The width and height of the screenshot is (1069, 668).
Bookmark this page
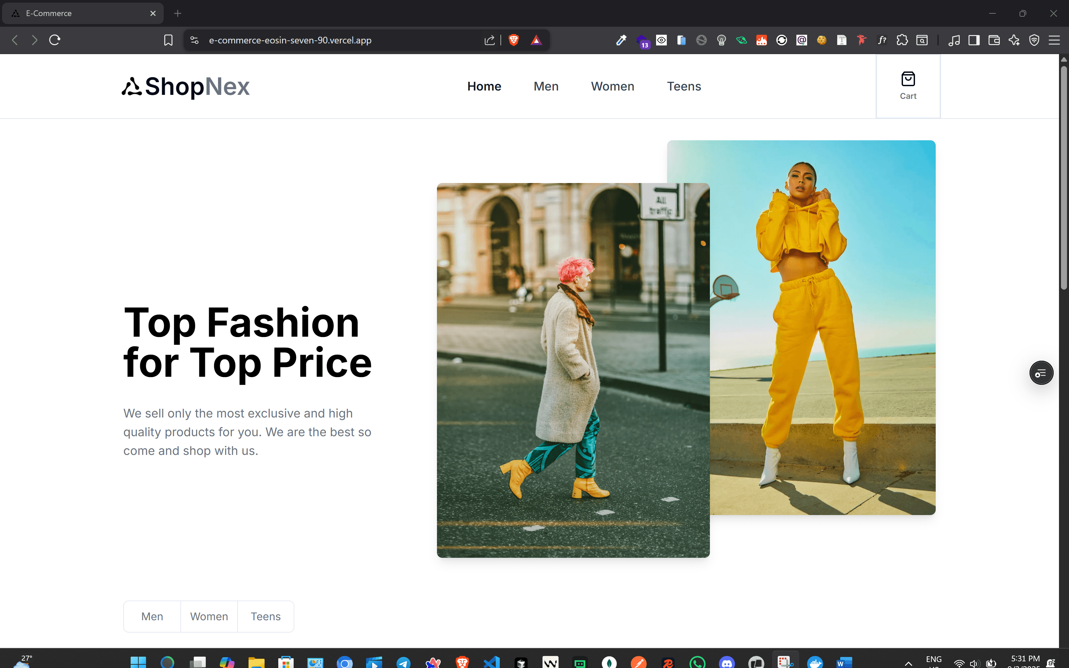click(x=168, y=40)
